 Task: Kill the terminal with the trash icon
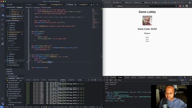pyautogui.click(x=95, y=80)
